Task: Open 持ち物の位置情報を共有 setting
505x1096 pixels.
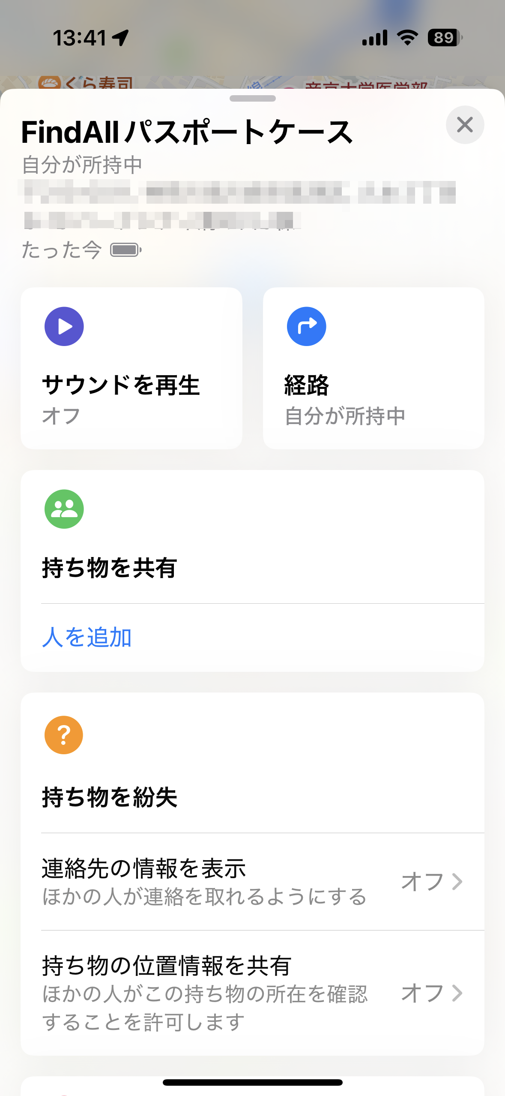Action: pyautogui.click(x=206, y=992)
